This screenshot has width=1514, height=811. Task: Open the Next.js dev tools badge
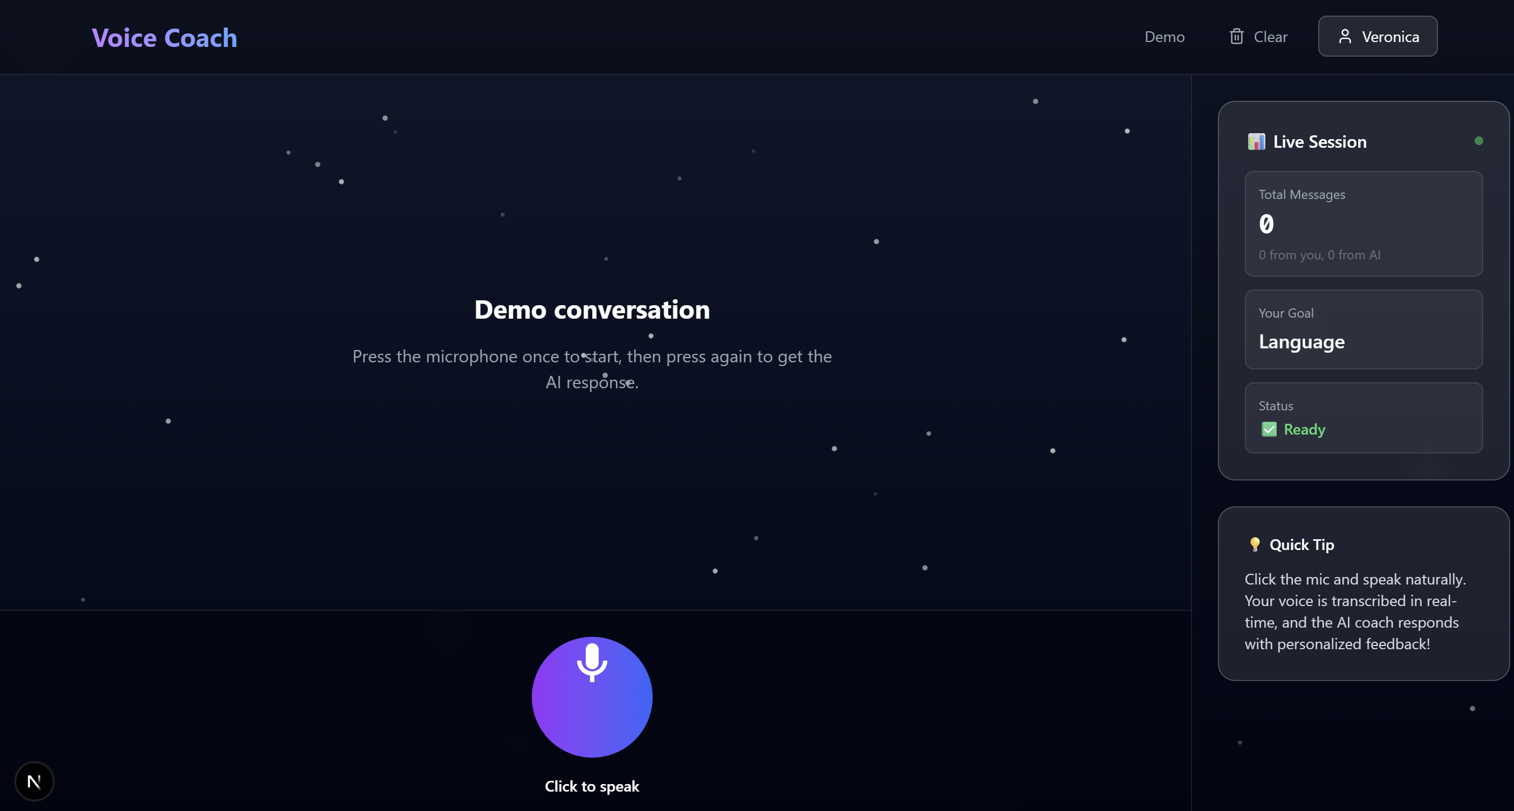click(x=34, y=781)
